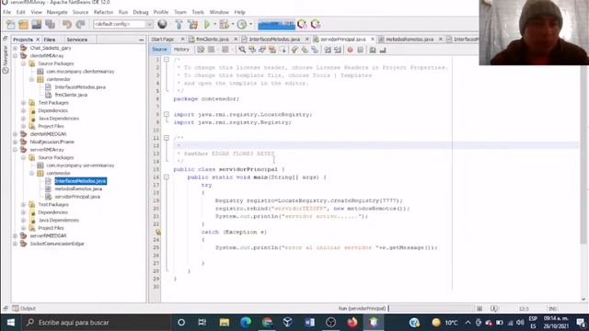Click the Run servidorPrincipal progress bar
This screenshot has width=589, height=331.
(x=432, y=309)
